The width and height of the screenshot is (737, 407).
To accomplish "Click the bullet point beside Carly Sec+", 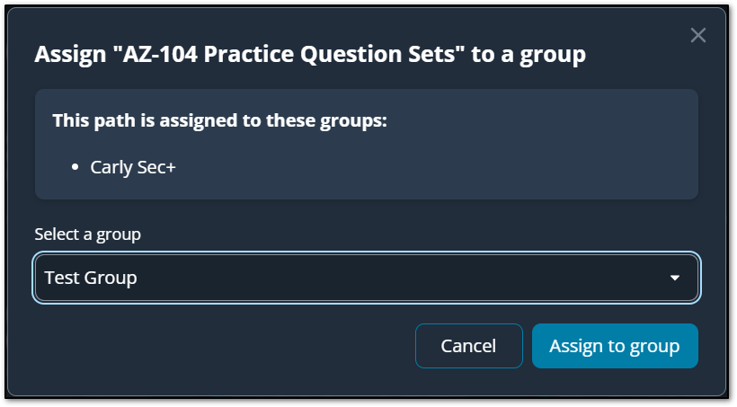I will pyautogui.click(x=75, y=167).
